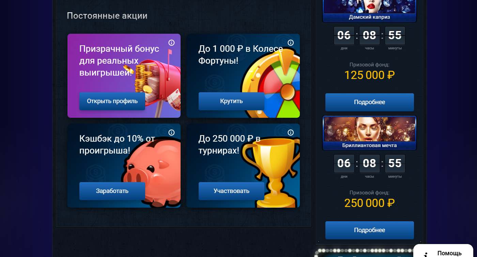
Task: Open the Помощь chat widget
Action: (x=445, y=251)
